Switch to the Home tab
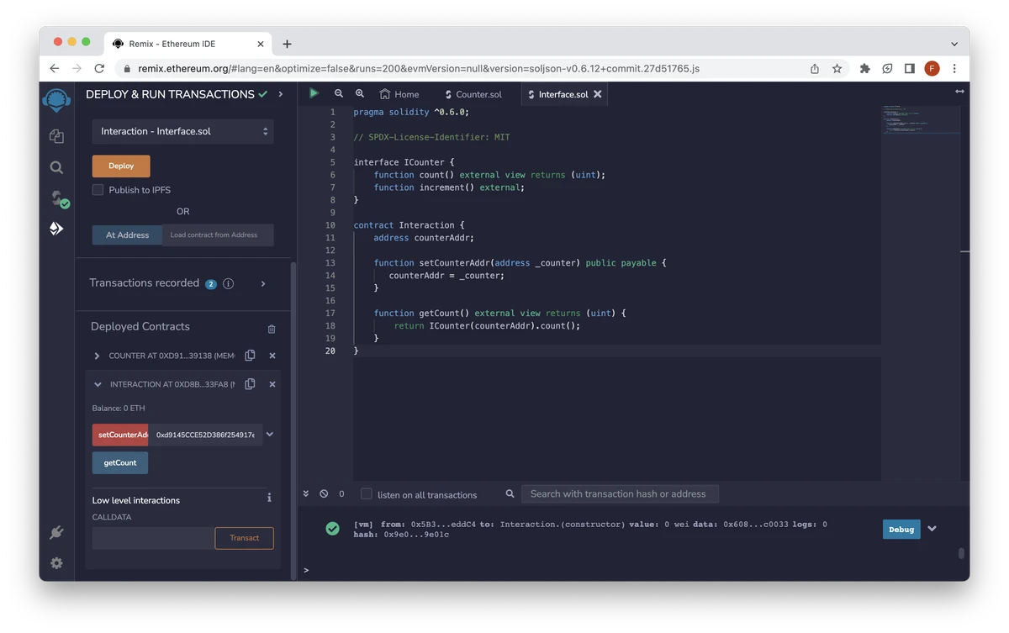1009x633 pixels. [x=399, y=94]
